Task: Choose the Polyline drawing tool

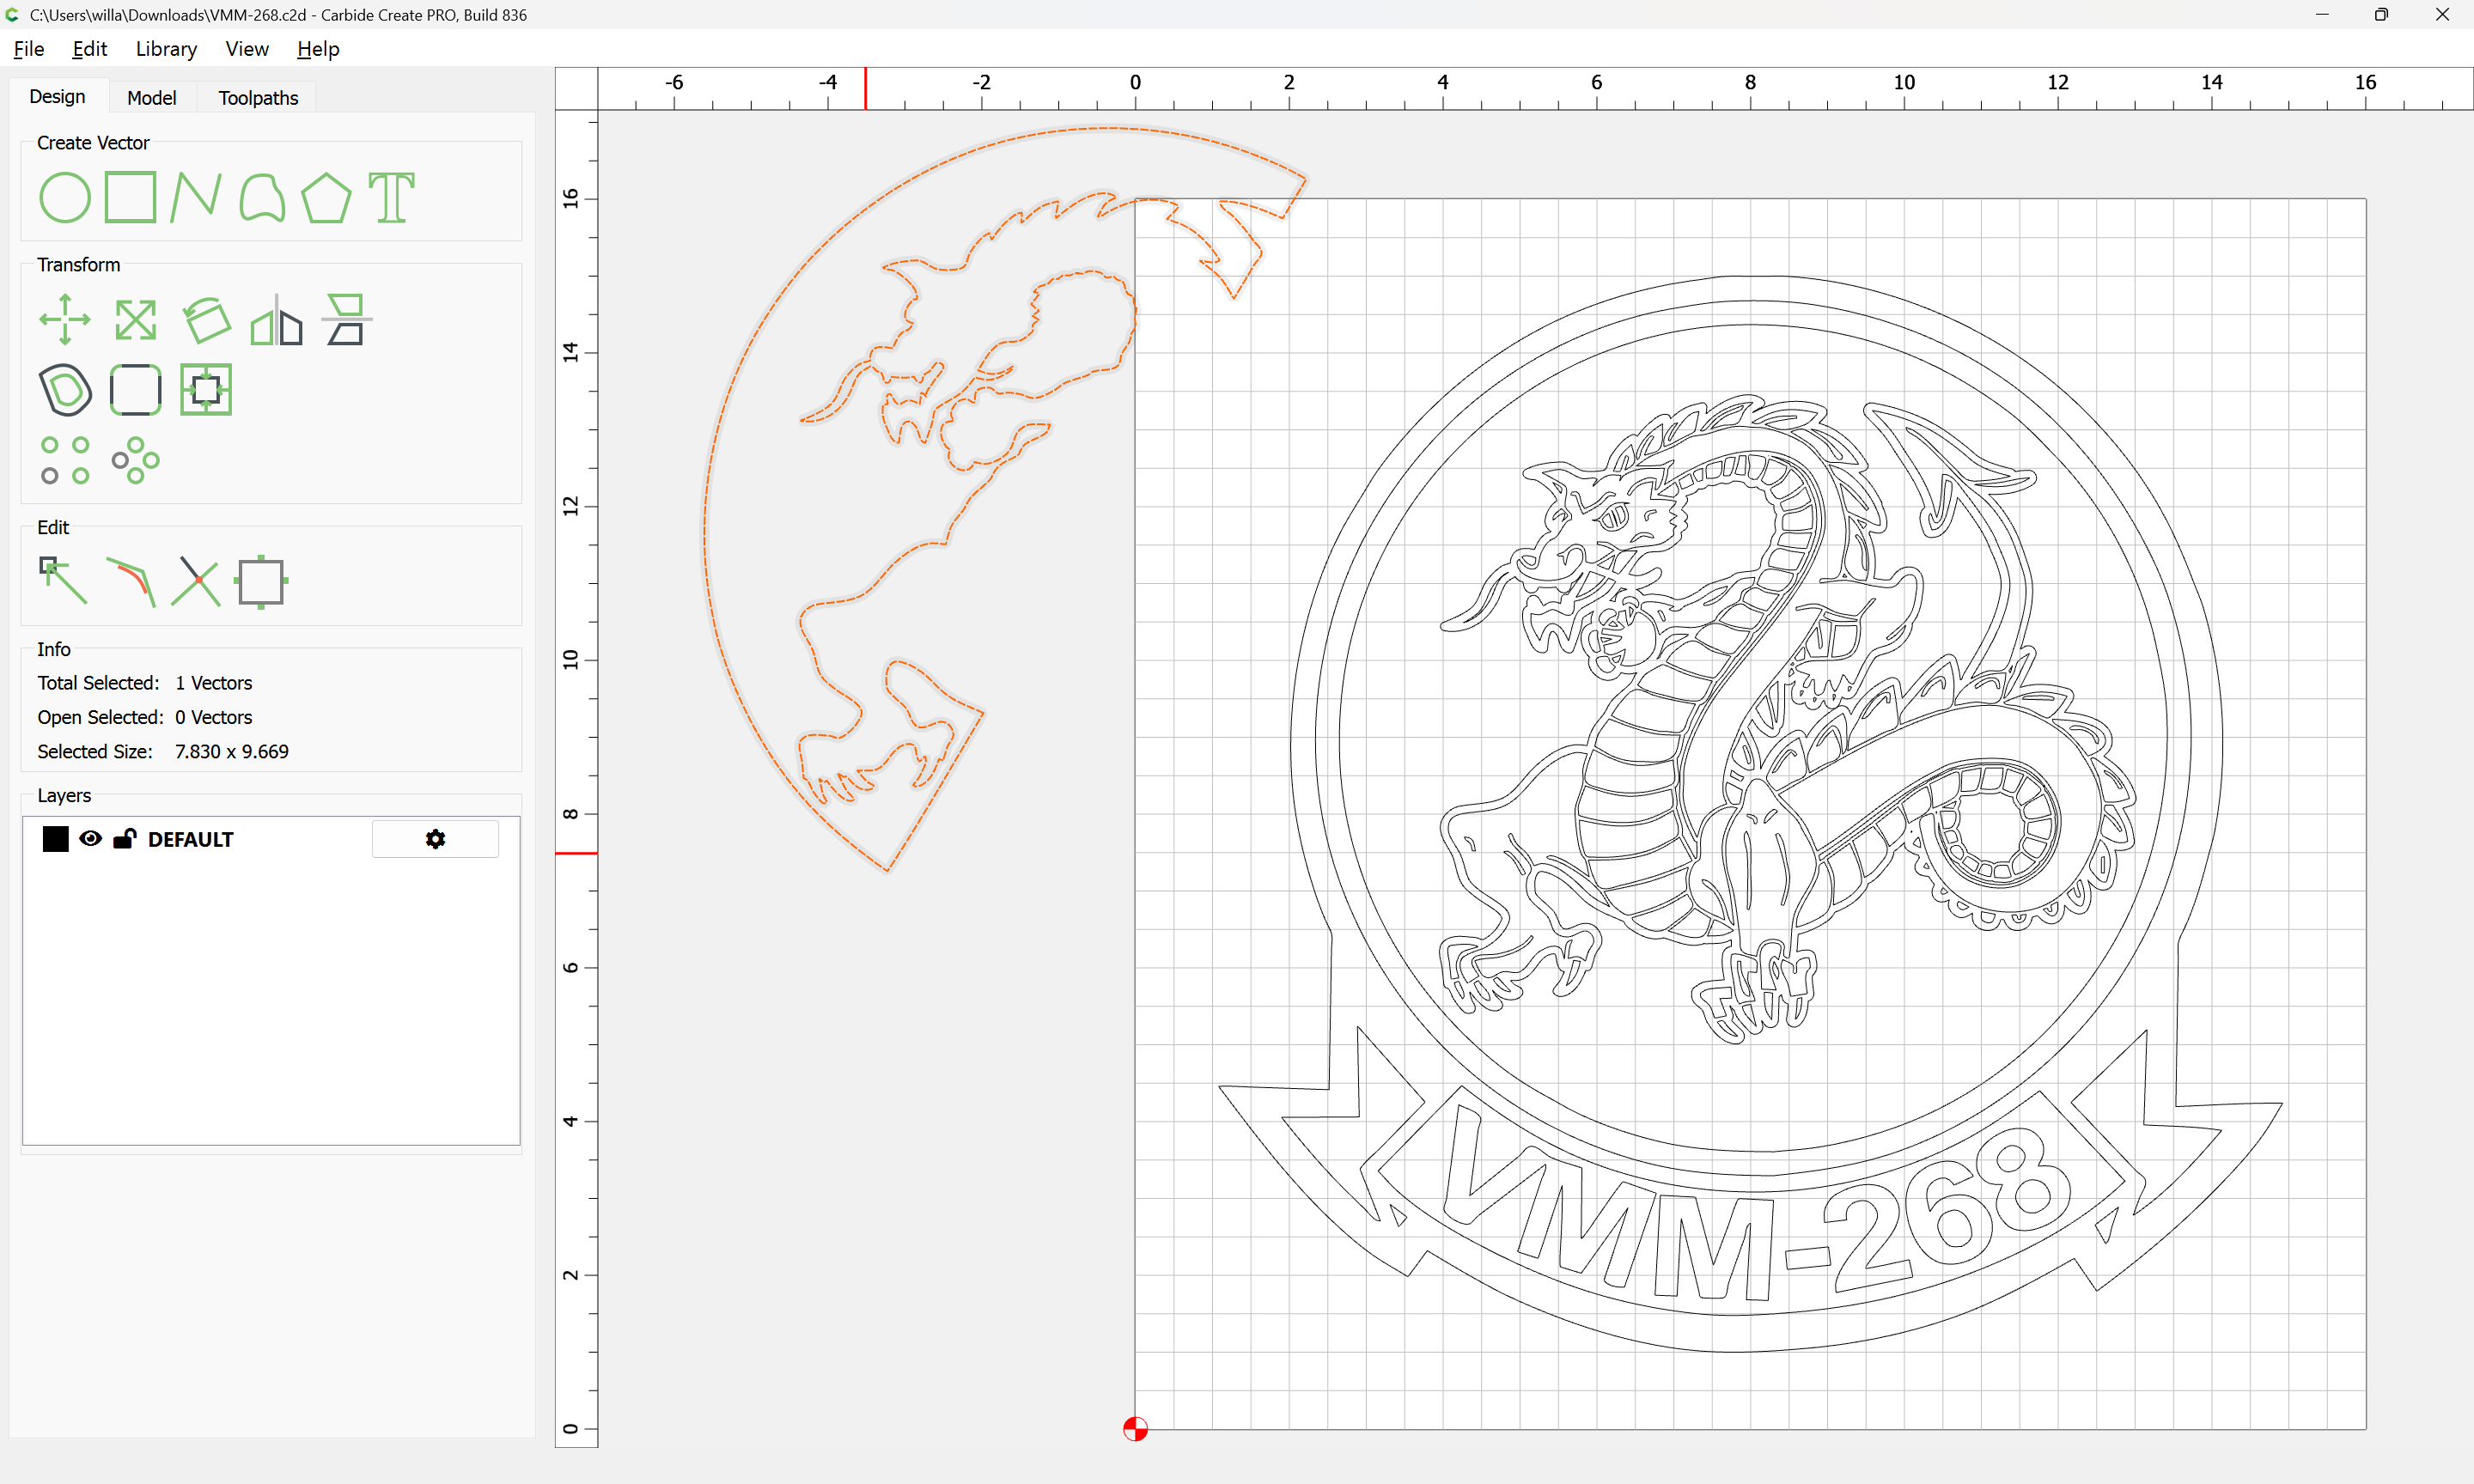Action: tap(196, 197)
